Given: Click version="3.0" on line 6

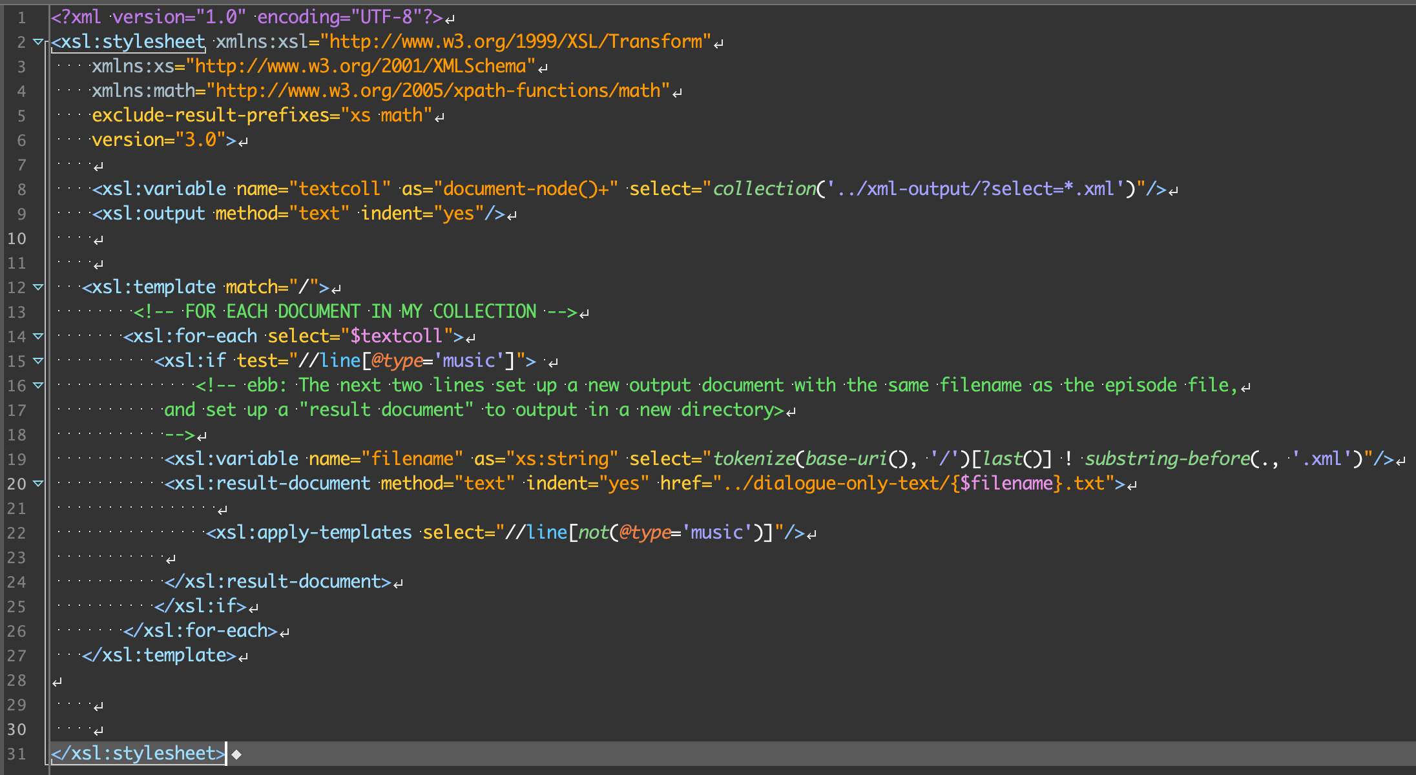Looking at the screenshot, I should click(x=159, y=140).
